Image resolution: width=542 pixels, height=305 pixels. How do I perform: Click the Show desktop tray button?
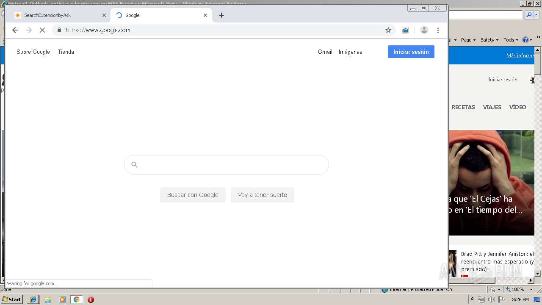tap(537, 299)
